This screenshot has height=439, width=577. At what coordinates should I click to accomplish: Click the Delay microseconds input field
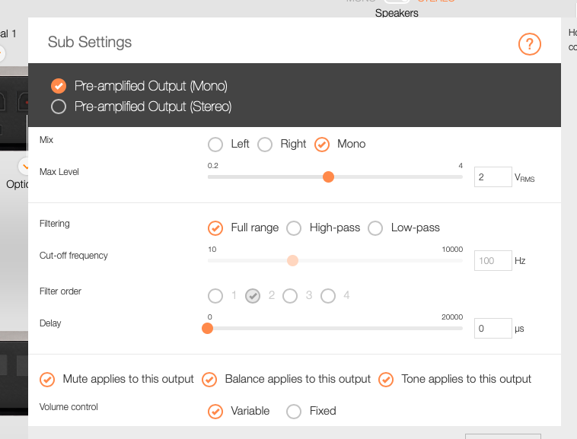(x=493, y=329)
